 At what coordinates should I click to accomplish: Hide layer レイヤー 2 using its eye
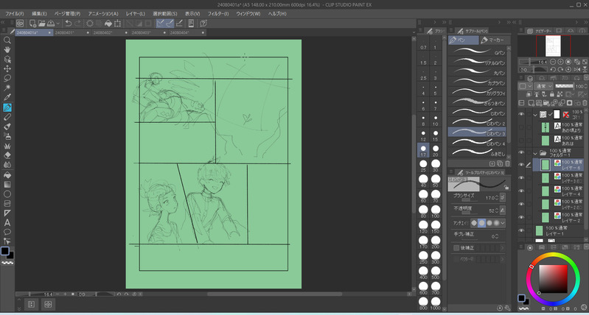pyautogui.click(x=521, y=217)
